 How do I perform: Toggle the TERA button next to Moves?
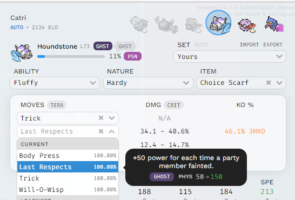tap(57, 105)
